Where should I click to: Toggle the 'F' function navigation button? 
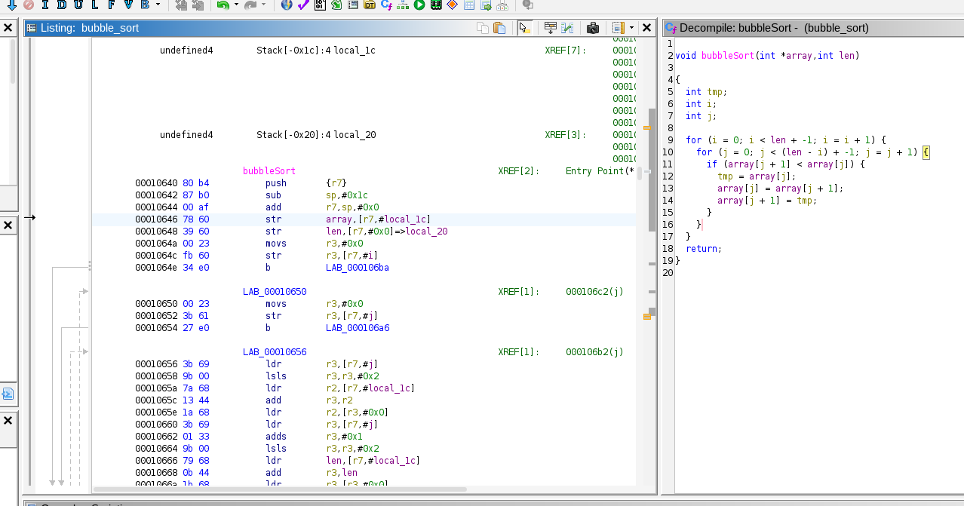click(111, 5)
